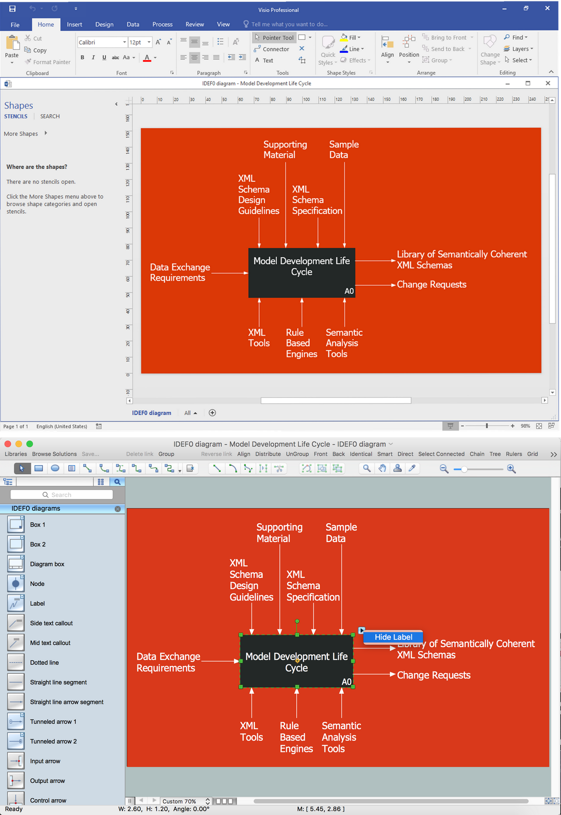Select the Pointer Tool

point(274,37)
